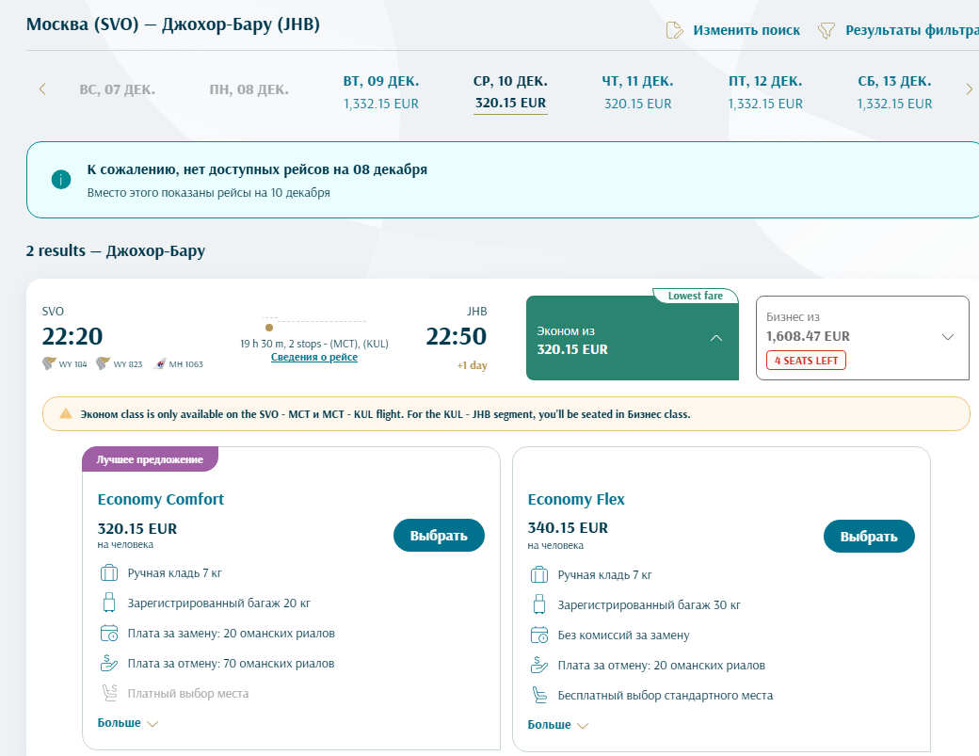Viewport: 979px width, 756px height.
Task: Click WY 184 airline logo
Action: click(x=49, y=363)
